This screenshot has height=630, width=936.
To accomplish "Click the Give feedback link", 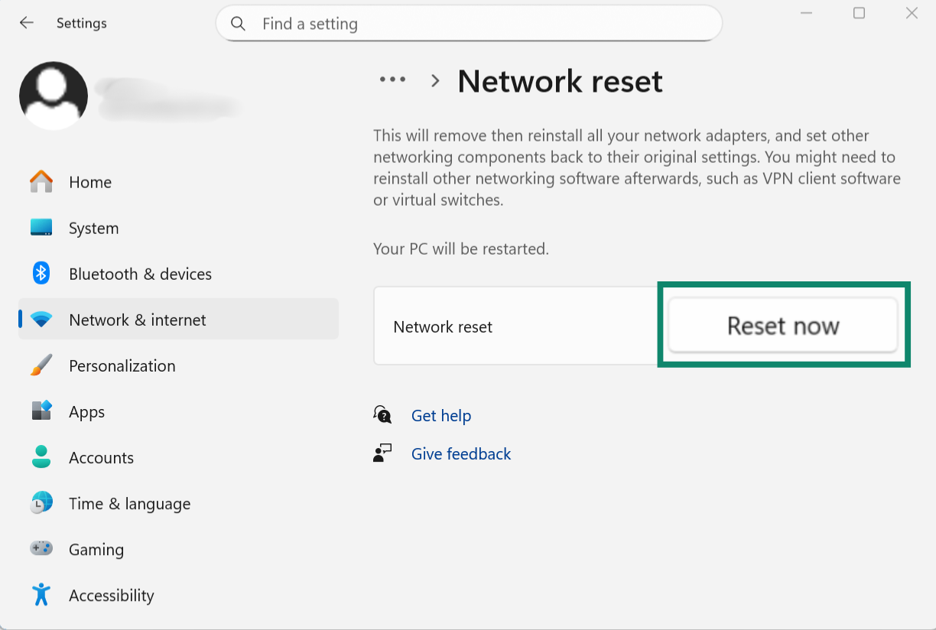I will (x=460, y=453).
